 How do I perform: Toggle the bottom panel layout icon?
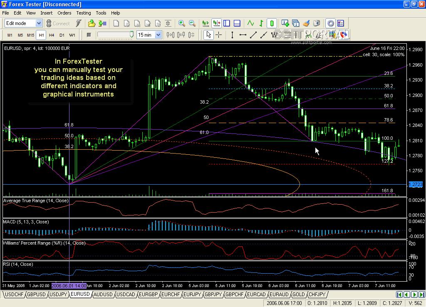pyautogui.click(x=237, y=23)
